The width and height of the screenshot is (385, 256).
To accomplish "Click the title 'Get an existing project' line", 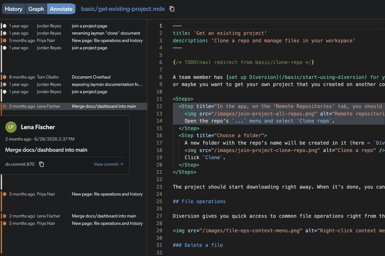I will [x=220, y=33].
